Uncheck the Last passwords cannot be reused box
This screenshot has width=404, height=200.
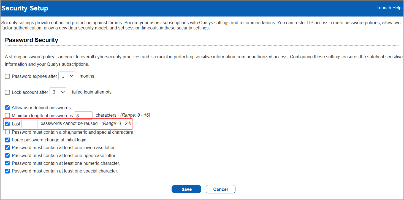[7, 124]
